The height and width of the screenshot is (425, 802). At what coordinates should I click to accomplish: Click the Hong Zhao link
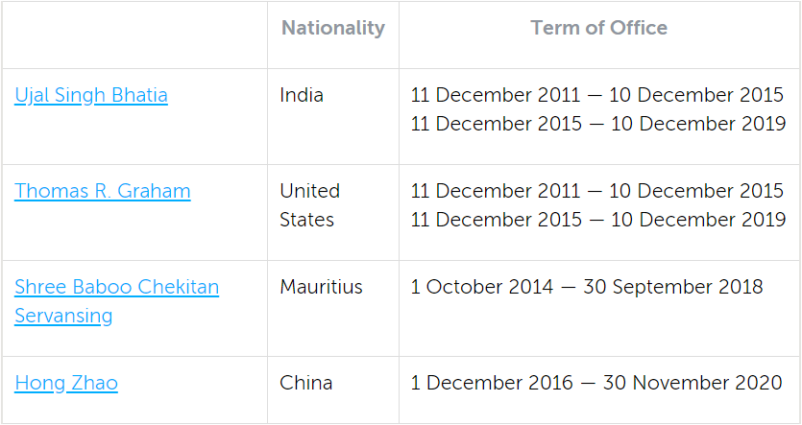66,384
